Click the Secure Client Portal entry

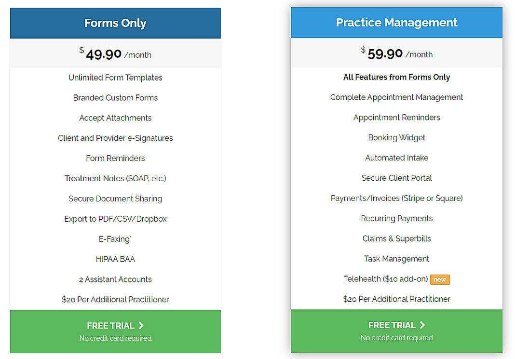pyautogui.click(x=396, y=178)
